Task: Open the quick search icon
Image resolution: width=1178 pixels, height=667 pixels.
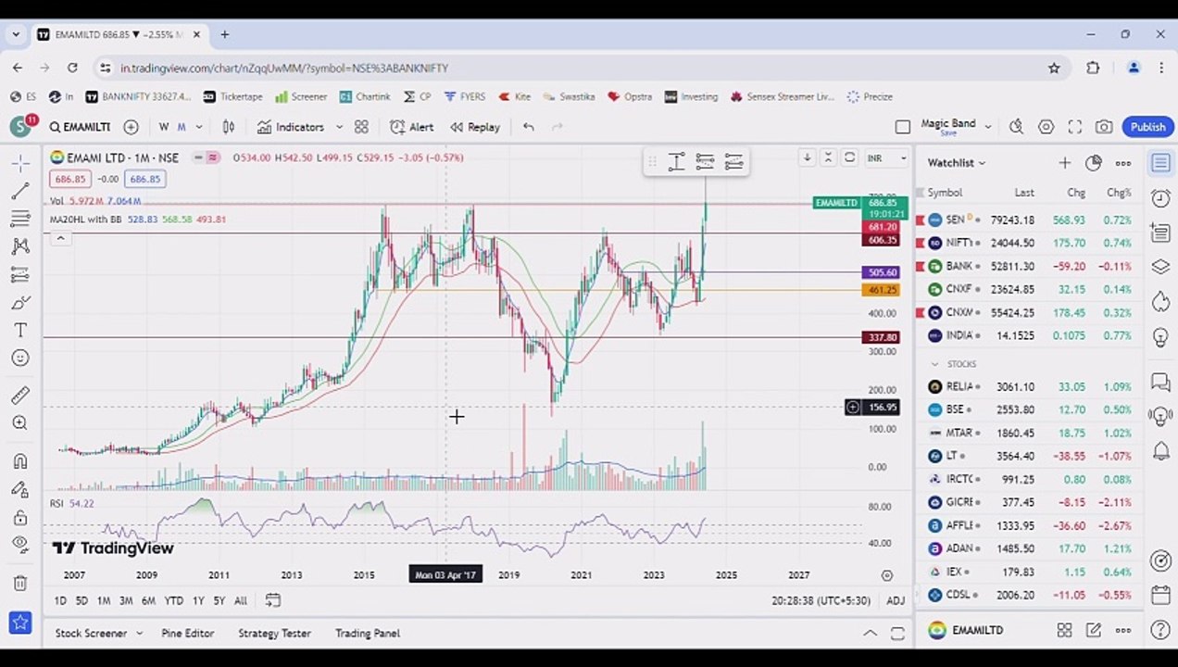Action: [1017, 127]
